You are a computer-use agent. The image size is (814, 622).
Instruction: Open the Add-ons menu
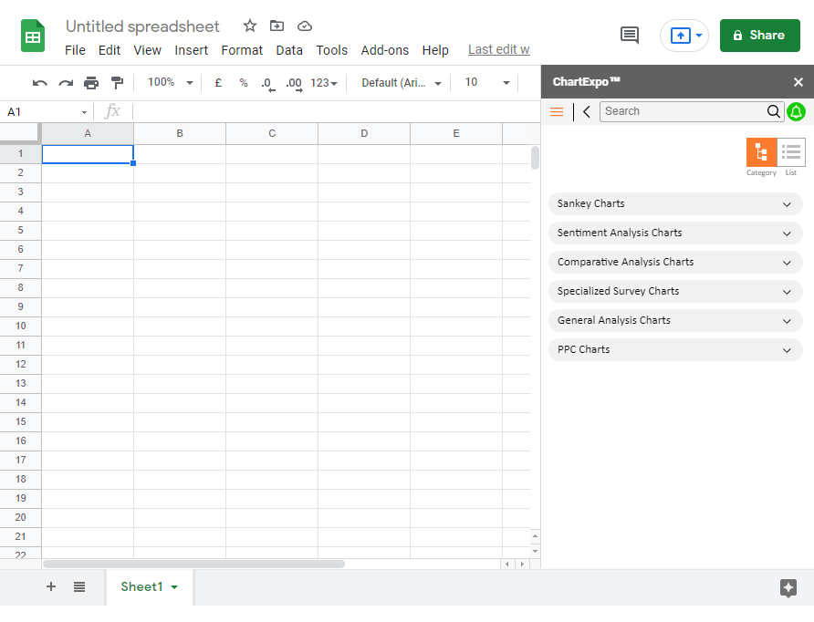click(x=385, y=50)
